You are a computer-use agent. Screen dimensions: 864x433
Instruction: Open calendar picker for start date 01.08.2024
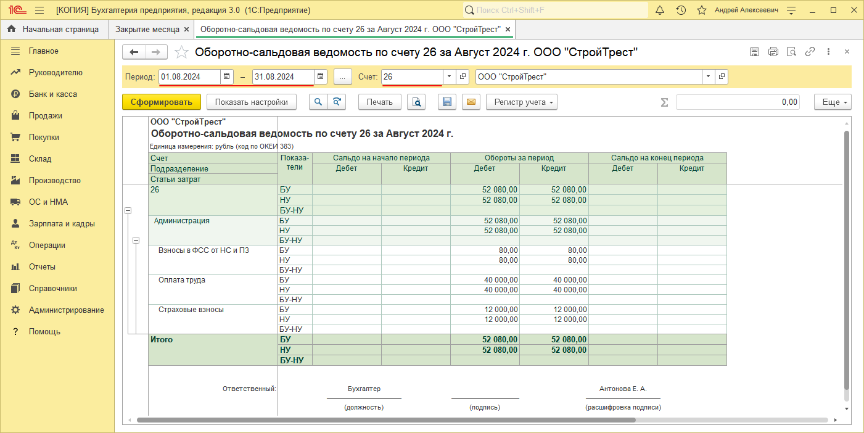pyautogui.click(x=227, y=76)
